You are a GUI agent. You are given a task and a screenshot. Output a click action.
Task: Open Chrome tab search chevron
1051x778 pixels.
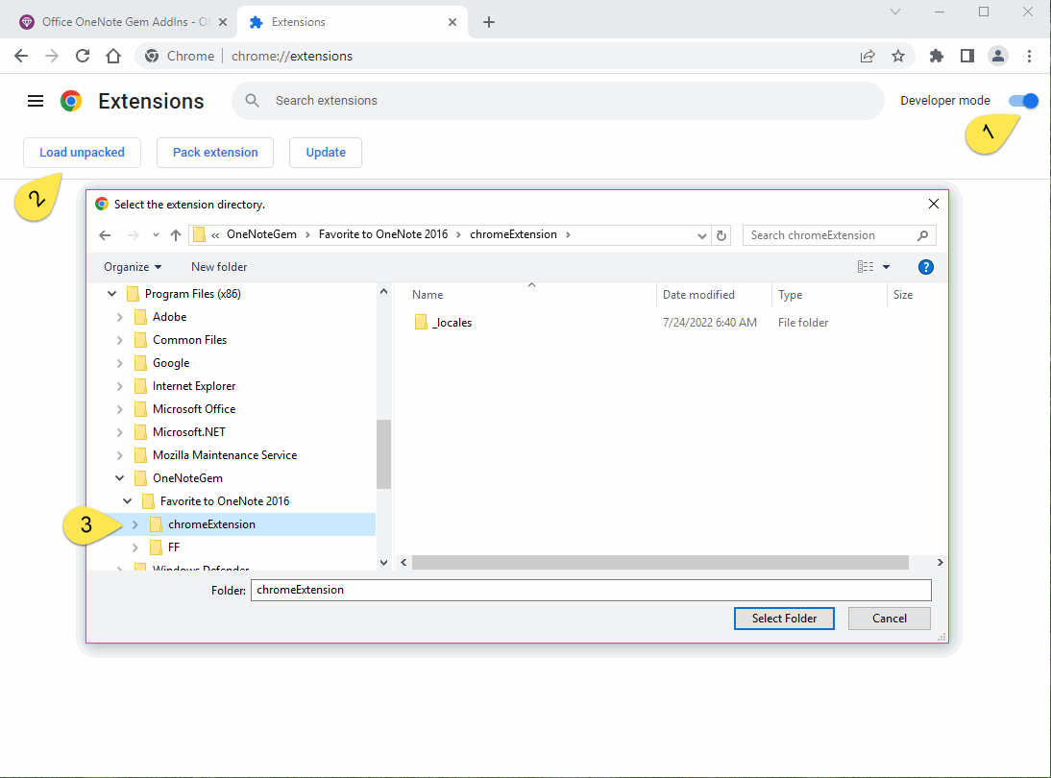coord(894,12)
